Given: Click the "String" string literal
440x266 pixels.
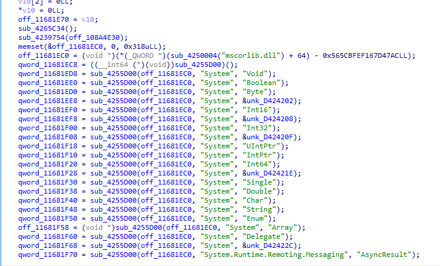Looking at the screenshot, I should 259,209.
